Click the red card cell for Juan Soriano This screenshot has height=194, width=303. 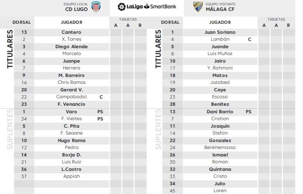pos(289,33)
